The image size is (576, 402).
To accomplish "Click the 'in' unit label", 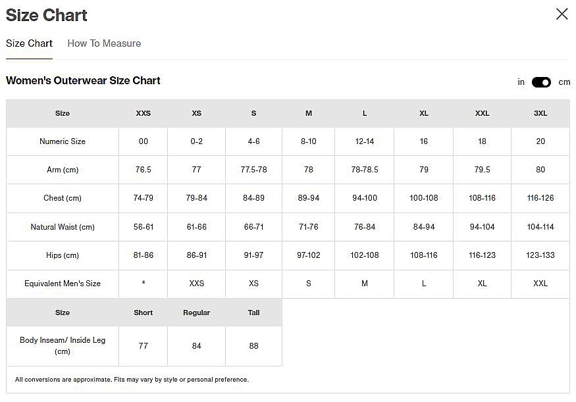I will click(521, 82).
